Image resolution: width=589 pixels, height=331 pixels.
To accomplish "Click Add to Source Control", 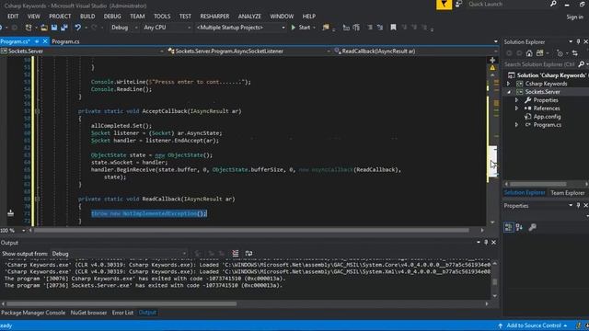I will (x=534, y=325).
